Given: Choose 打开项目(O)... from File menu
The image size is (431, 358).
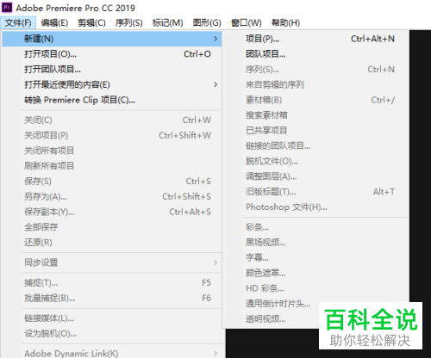Looking at the screenshot, I should (x=112, y=54).
